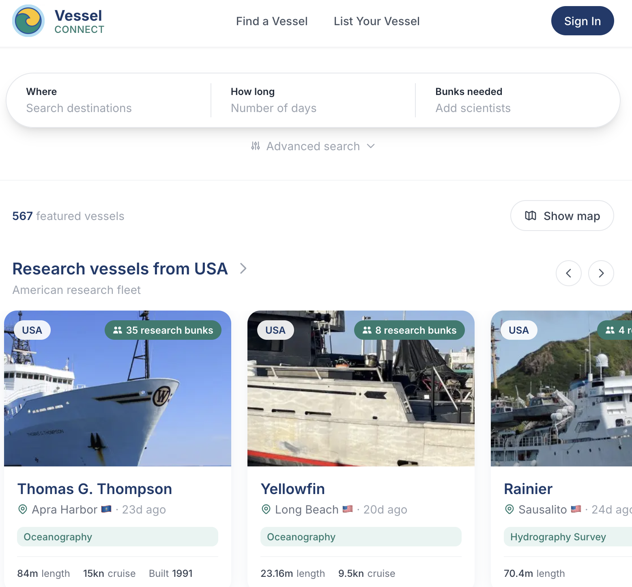Toggle the USA country badge on the Yellowfin photo
The width and height of the screenshot is (632, 587).
click(275, 330)
